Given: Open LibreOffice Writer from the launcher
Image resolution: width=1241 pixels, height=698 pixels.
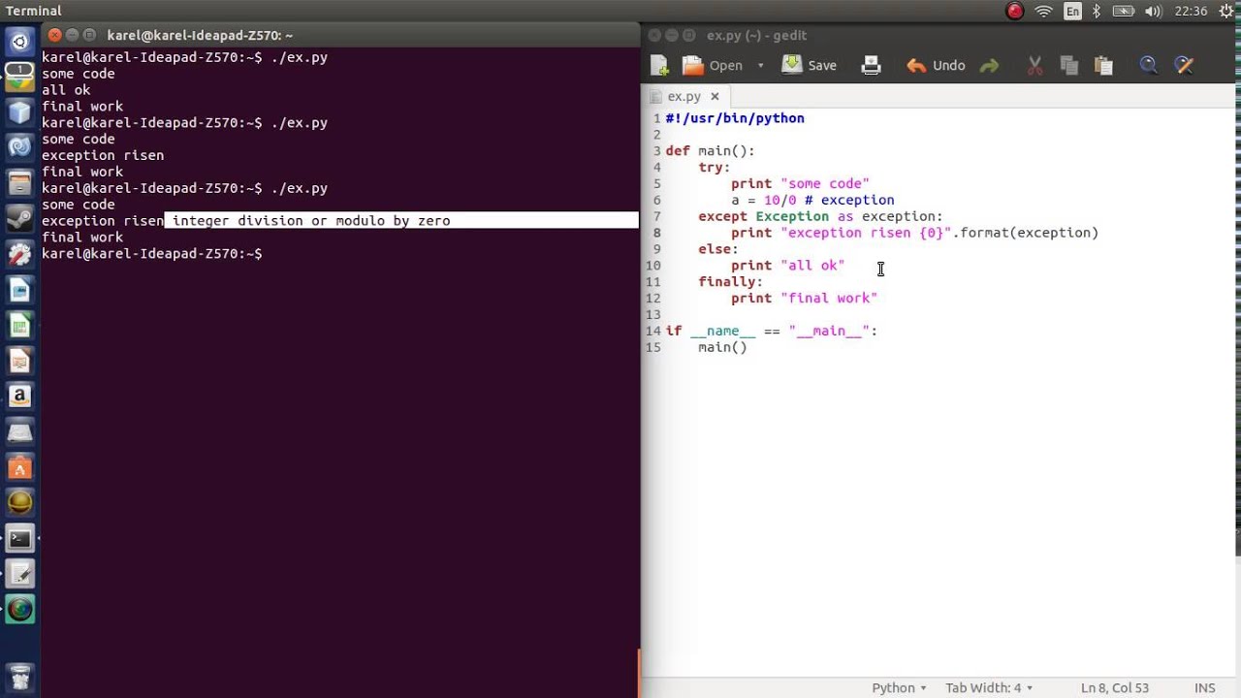Looking at the screenshot, I should pyautogui.click(x=19, y=290).
